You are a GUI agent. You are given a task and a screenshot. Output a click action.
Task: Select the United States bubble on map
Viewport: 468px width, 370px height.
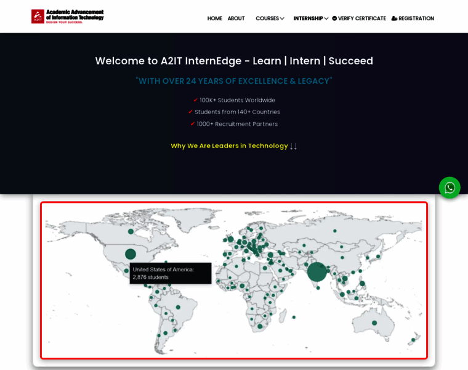pyautogui.click(x=131, y=254)
